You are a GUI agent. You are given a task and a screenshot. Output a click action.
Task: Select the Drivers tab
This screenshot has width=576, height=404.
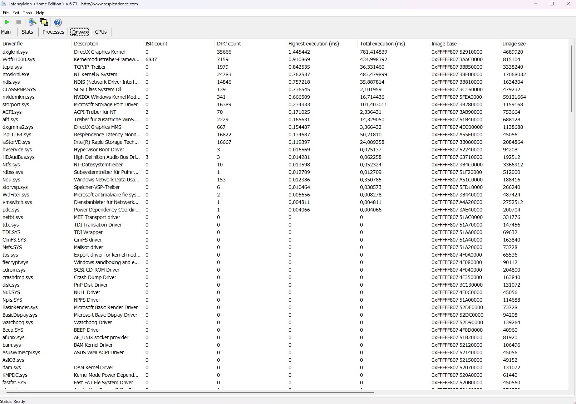80,32
